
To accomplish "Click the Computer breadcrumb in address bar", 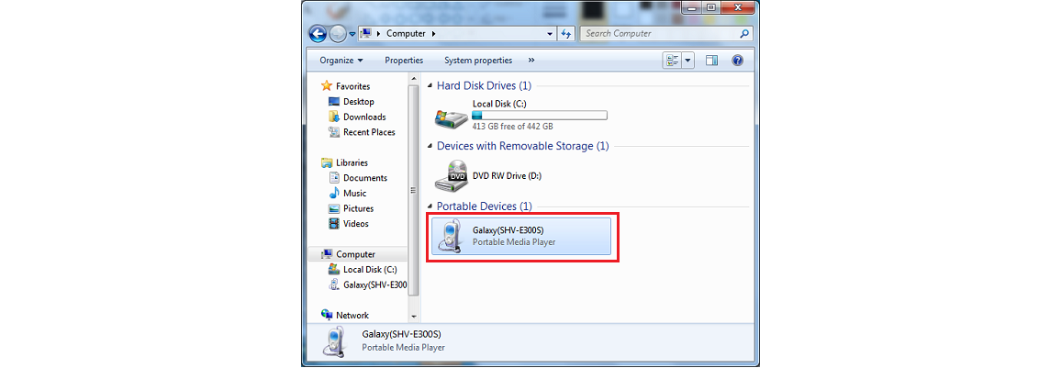I will (x=406, y=33).
